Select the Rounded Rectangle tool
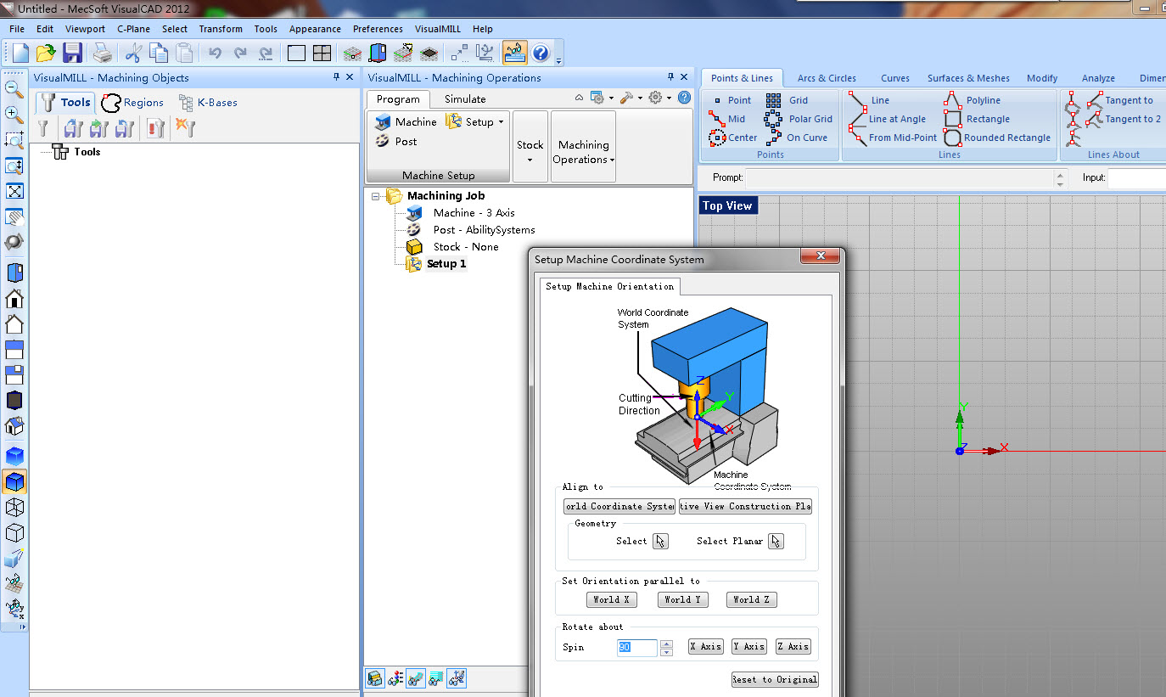This screenshot has width=1166, height=697. pos(996,138)
